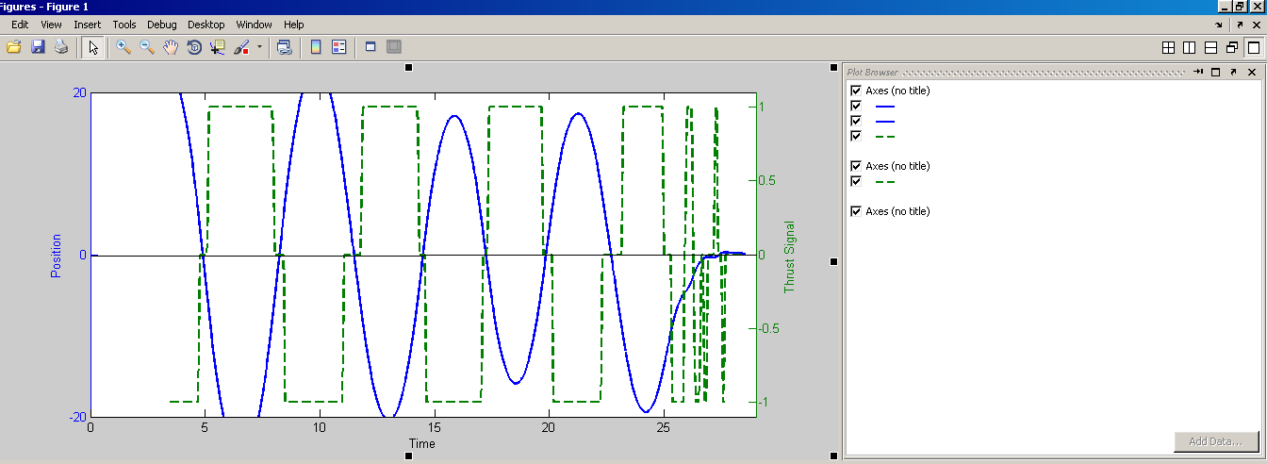The width and height of the screenshot is (1267, 464).
Task: Open the Window menu
Action: coord(255,25)
